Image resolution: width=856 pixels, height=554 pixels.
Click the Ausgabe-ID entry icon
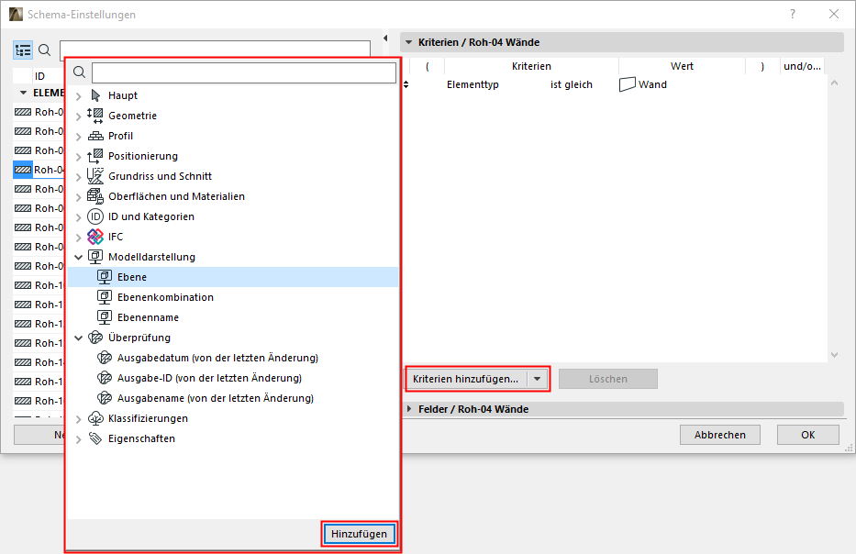105,378
